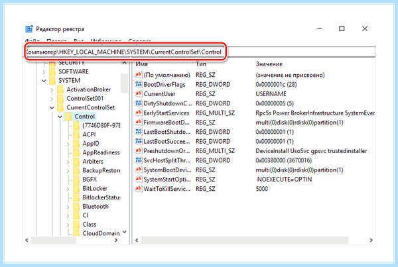Select the BootDriverFlags value icon

(x=139, y=84)
